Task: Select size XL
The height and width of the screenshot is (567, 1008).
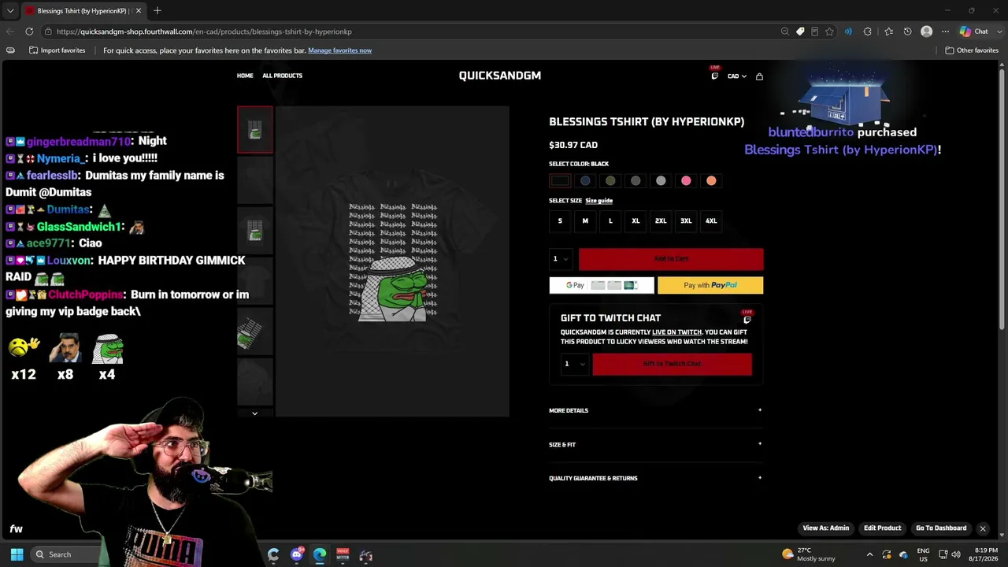Action: (636, 221)
